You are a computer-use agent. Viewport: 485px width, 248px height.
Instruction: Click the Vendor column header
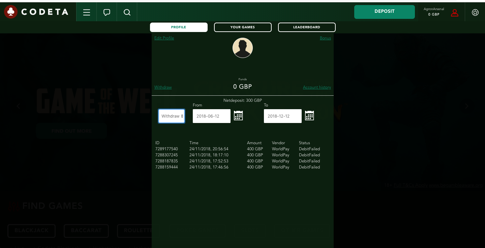tap(278, 143)
